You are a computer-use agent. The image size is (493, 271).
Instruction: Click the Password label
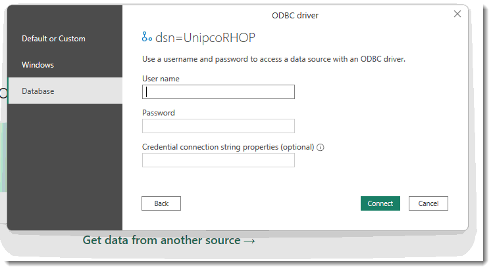tap(159, 113)
